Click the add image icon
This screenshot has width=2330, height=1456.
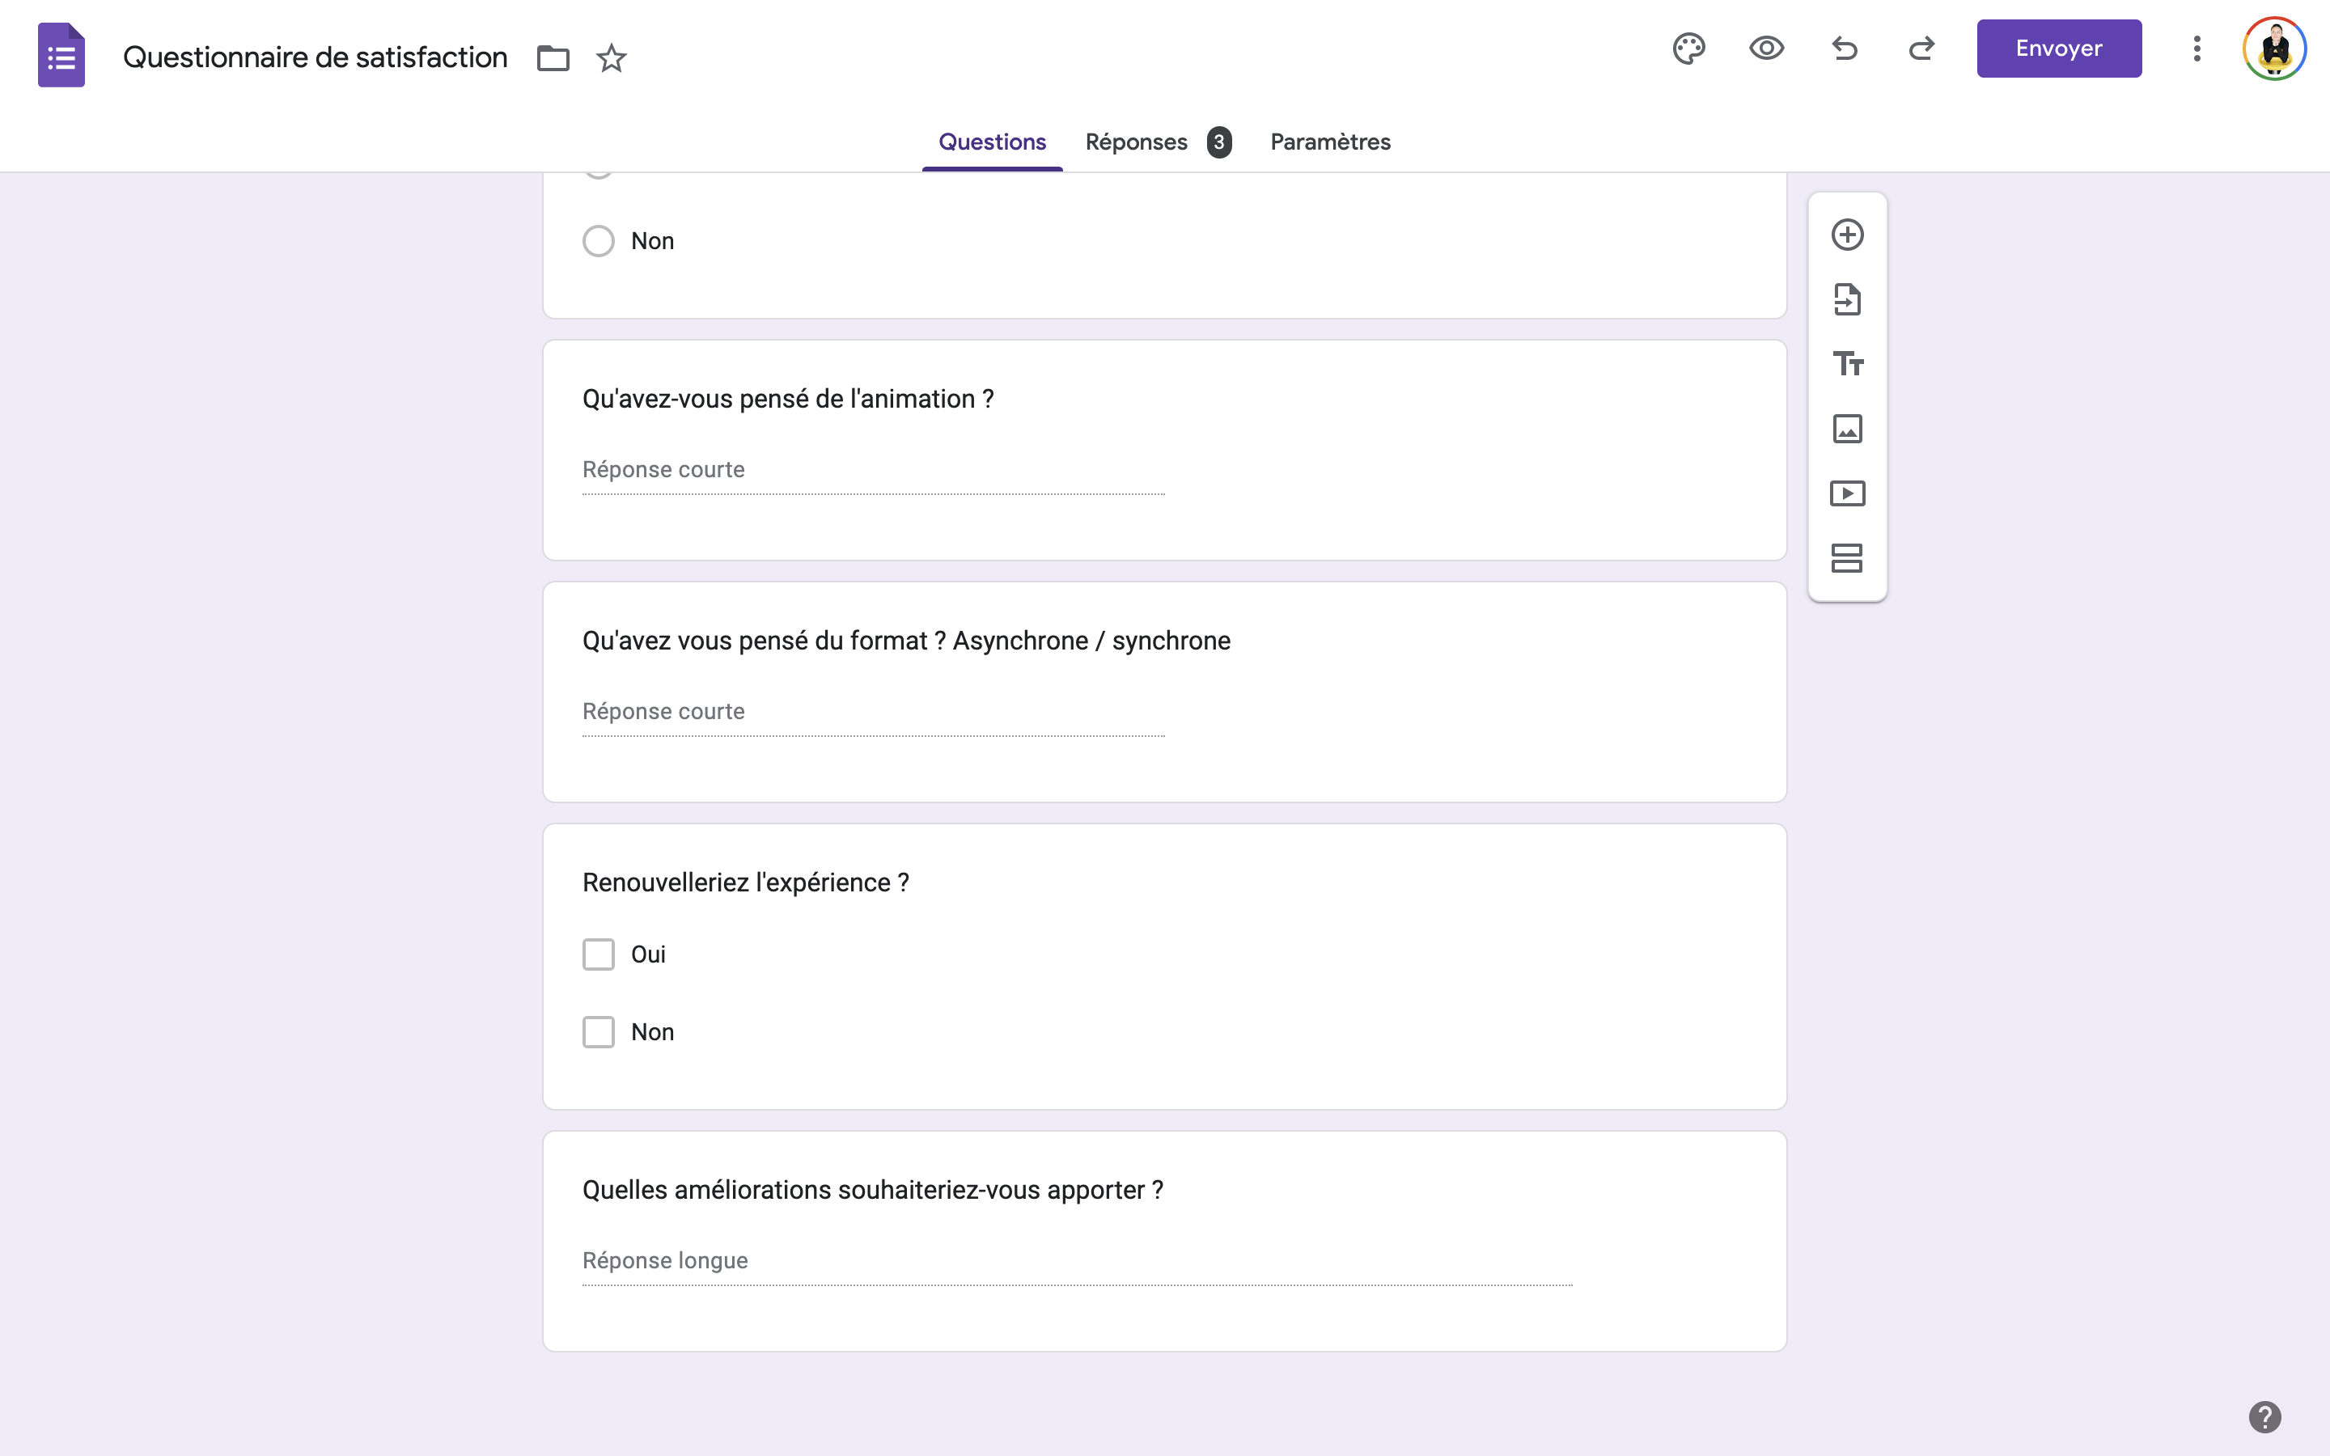[1847, 429]
